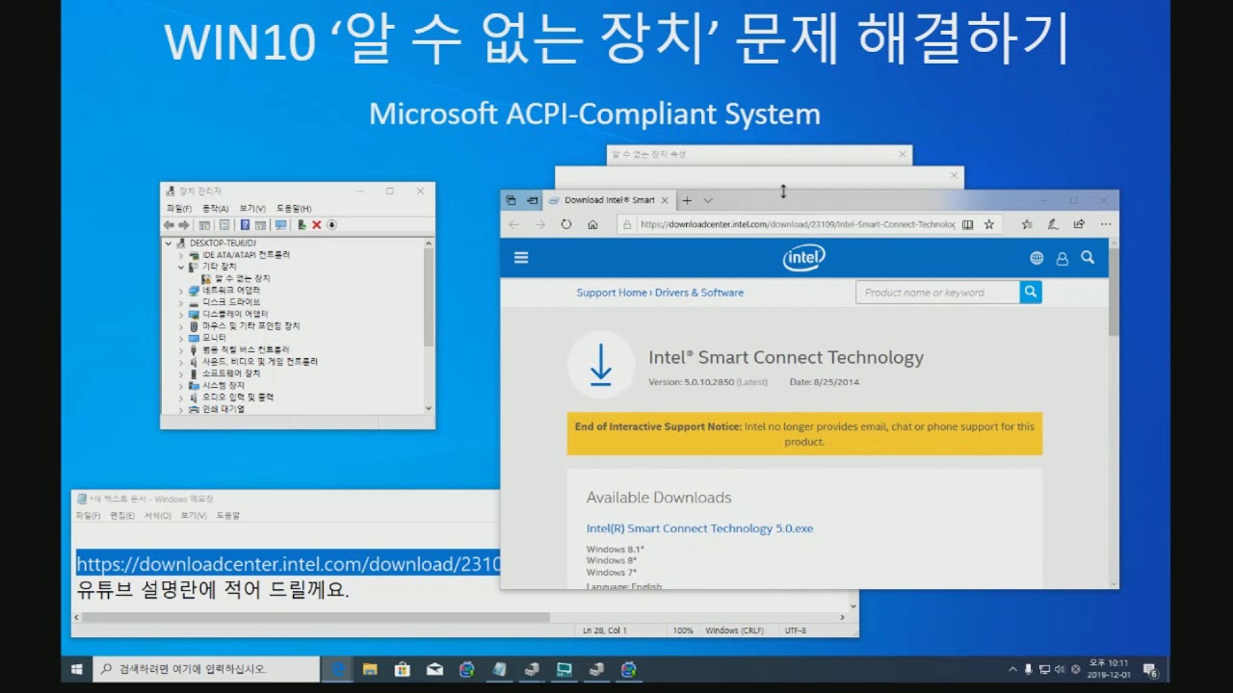Viewport: 1233px width, 693px height.
Task: Open a new tab with plus button
Action: [687, 200]
